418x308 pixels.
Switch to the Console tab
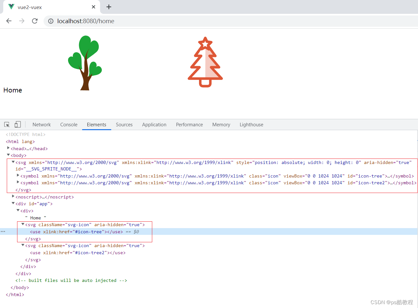click(69, 124)
